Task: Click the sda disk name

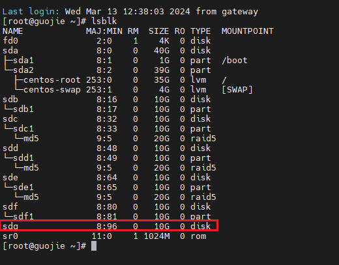Action: click(10, 51)
